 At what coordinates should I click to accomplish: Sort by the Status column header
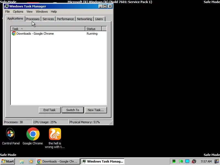[x=93, y=29]
